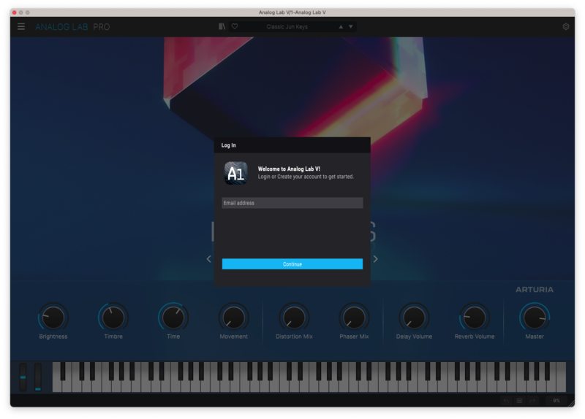Click the 9% CPU meter

556,401
